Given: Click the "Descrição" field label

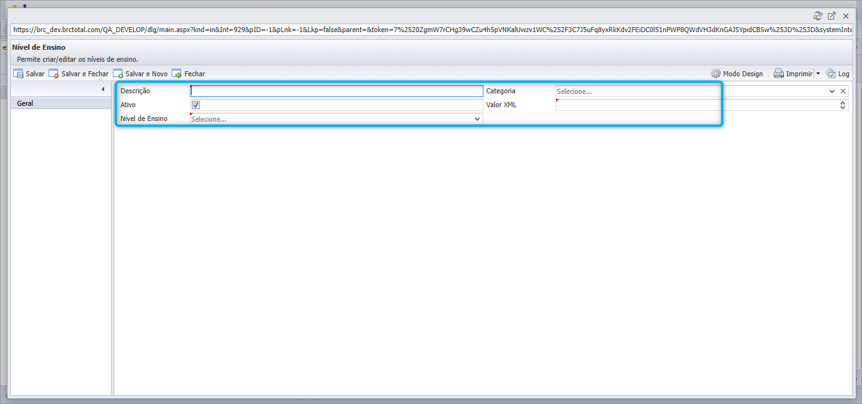Looking at the screenshot, I should pyautogui.click(x=135, y=91).
